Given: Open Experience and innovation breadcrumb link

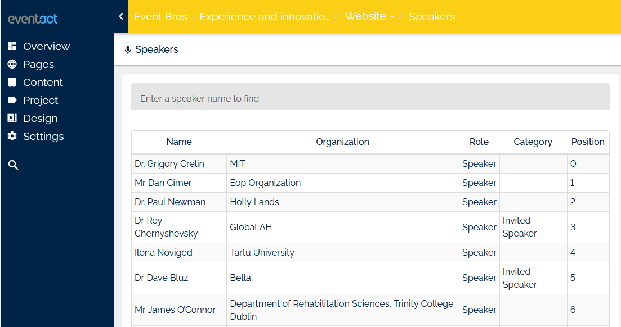Looking at the screenshot, I should [264, 16].
